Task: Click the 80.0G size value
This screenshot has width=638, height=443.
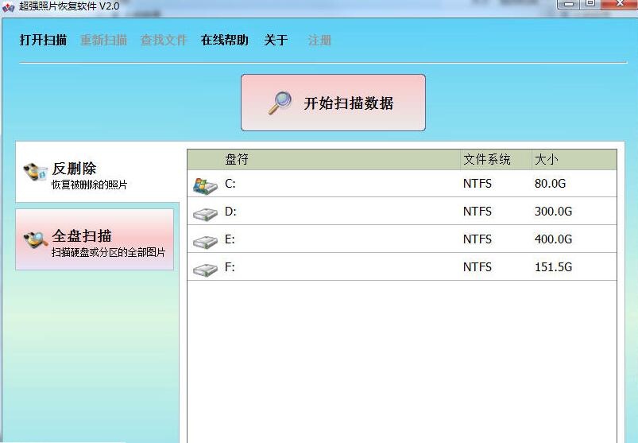Action: (550, 184)
